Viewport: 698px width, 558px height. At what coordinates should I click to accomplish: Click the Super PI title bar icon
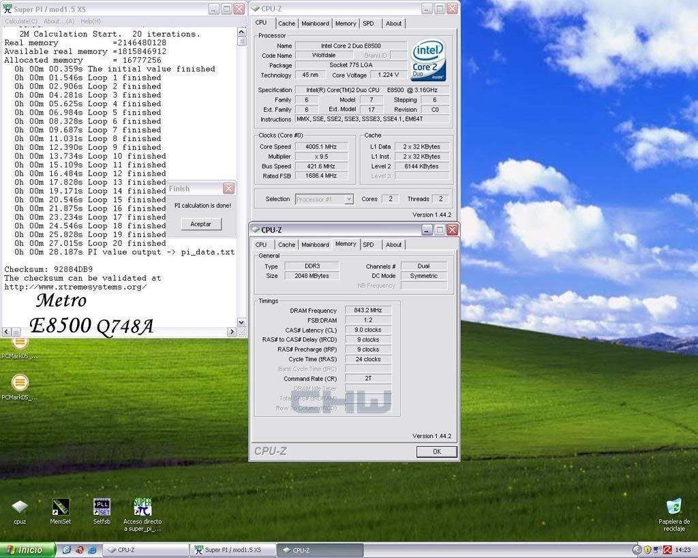pos(7,9)
